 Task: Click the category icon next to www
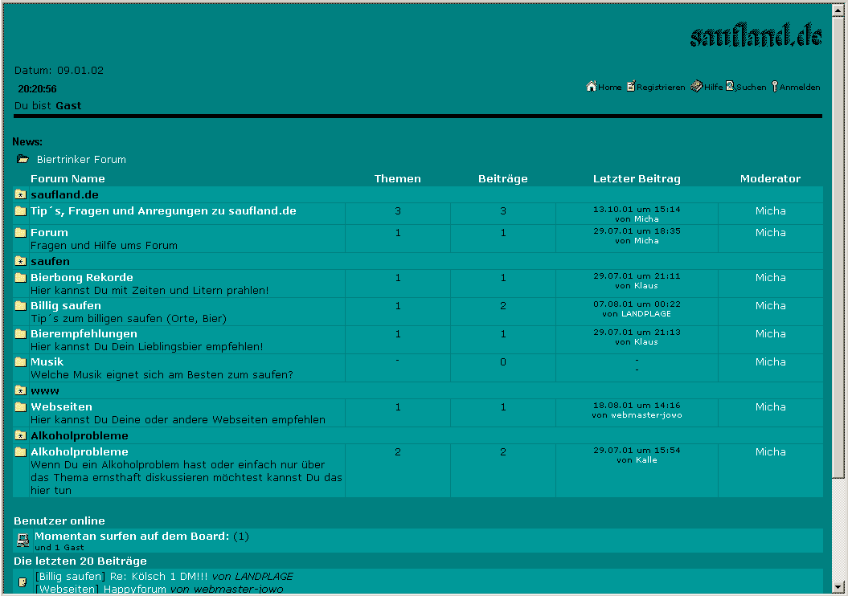click(x=21, y=390)
